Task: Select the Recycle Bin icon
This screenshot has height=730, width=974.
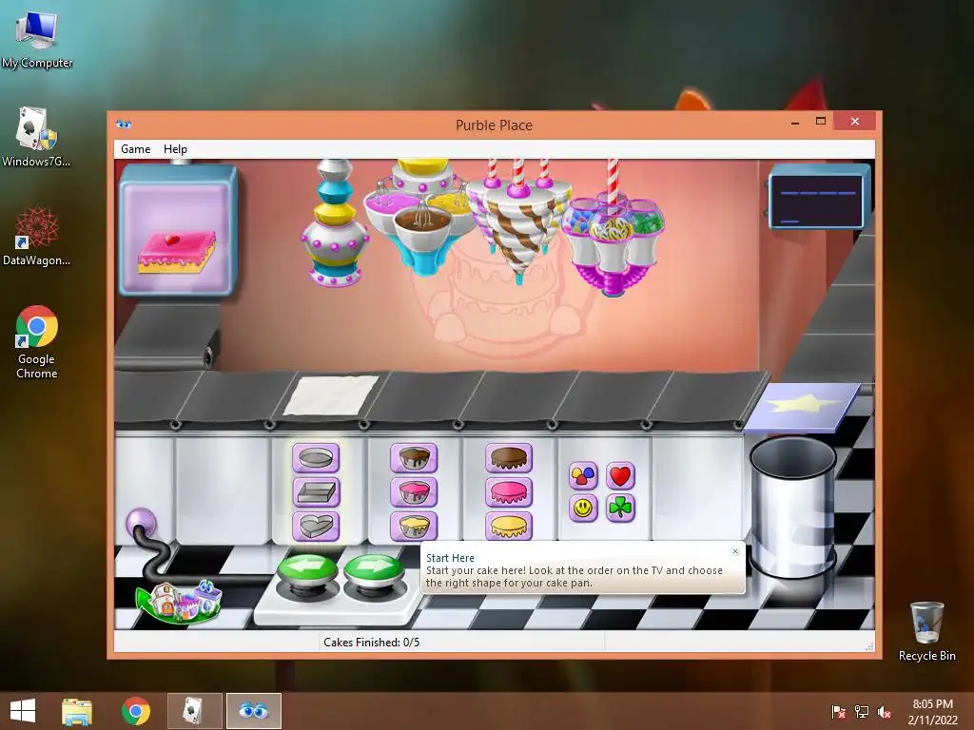Action: click(x=926, y=631)
